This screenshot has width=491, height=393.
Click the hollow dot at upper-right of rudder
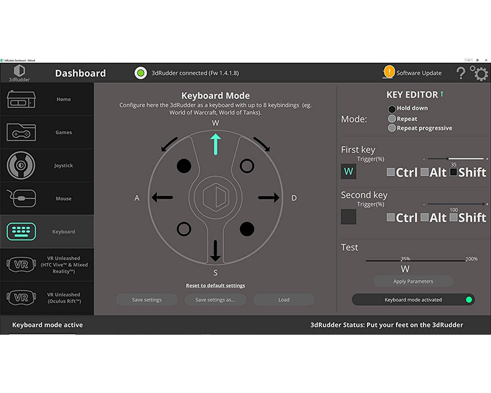[x=247, y=166]
